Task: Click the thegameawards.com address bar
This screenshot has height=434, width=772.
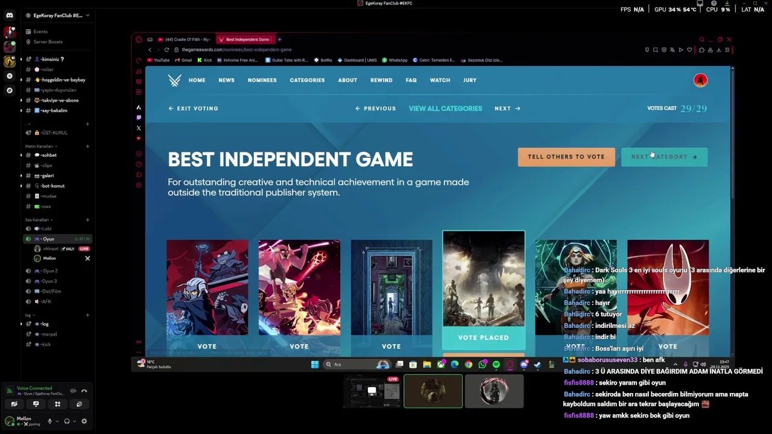Action: [236, 49]
